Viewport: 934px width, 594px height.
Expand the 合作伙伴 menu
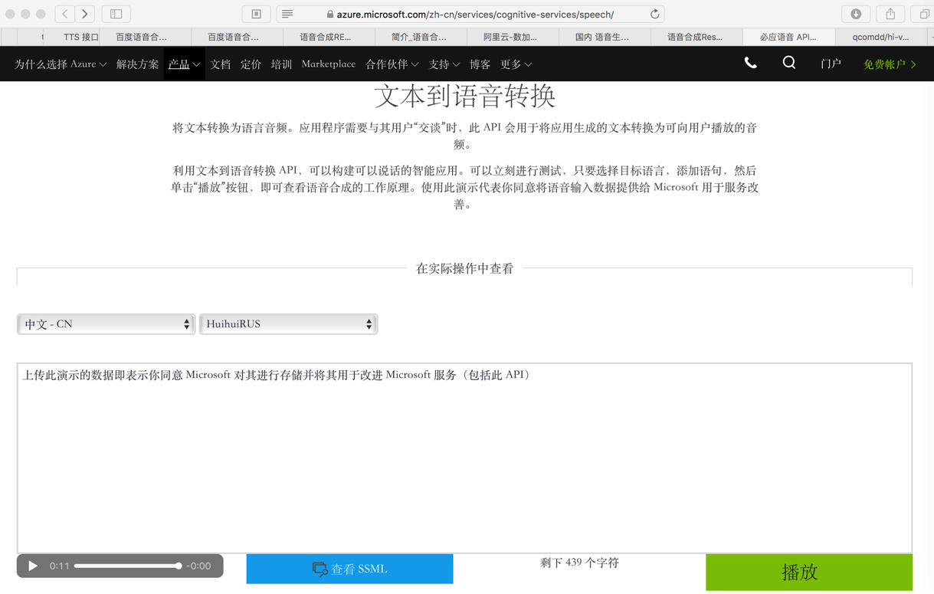pyautogui.click(x=392, y=64)
